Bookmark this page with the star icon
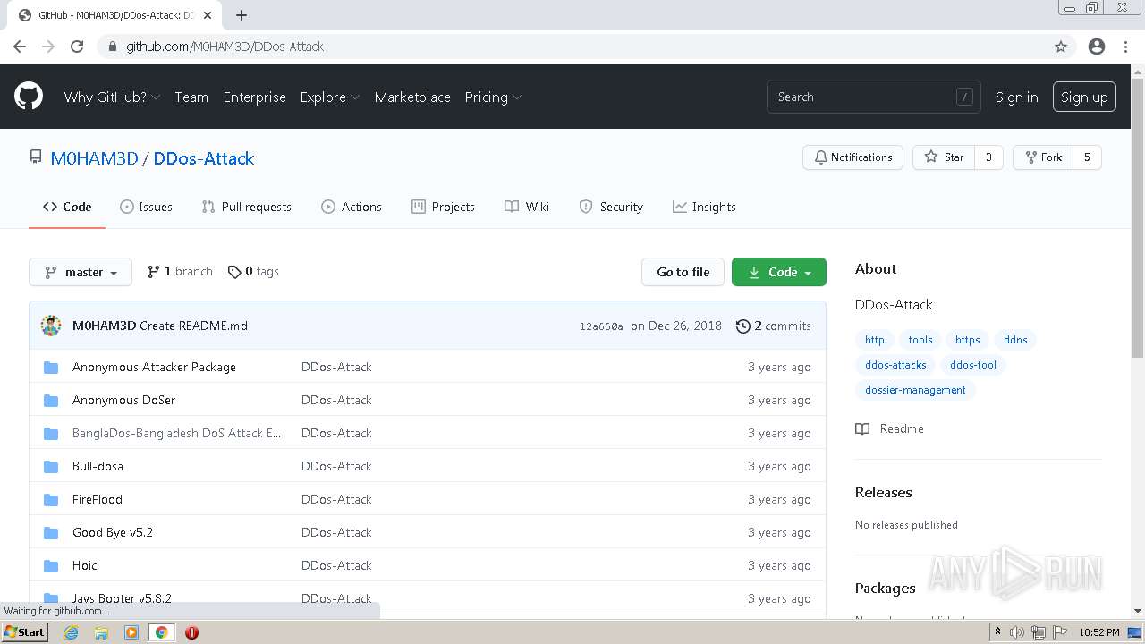 click(1061, 47)
